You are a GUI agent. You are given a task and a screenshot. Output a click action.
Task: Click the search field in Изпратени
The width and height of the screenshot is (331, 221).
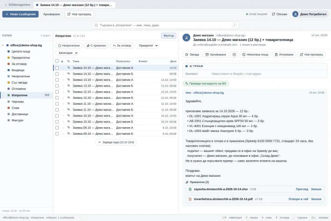(x=165, y=25)
